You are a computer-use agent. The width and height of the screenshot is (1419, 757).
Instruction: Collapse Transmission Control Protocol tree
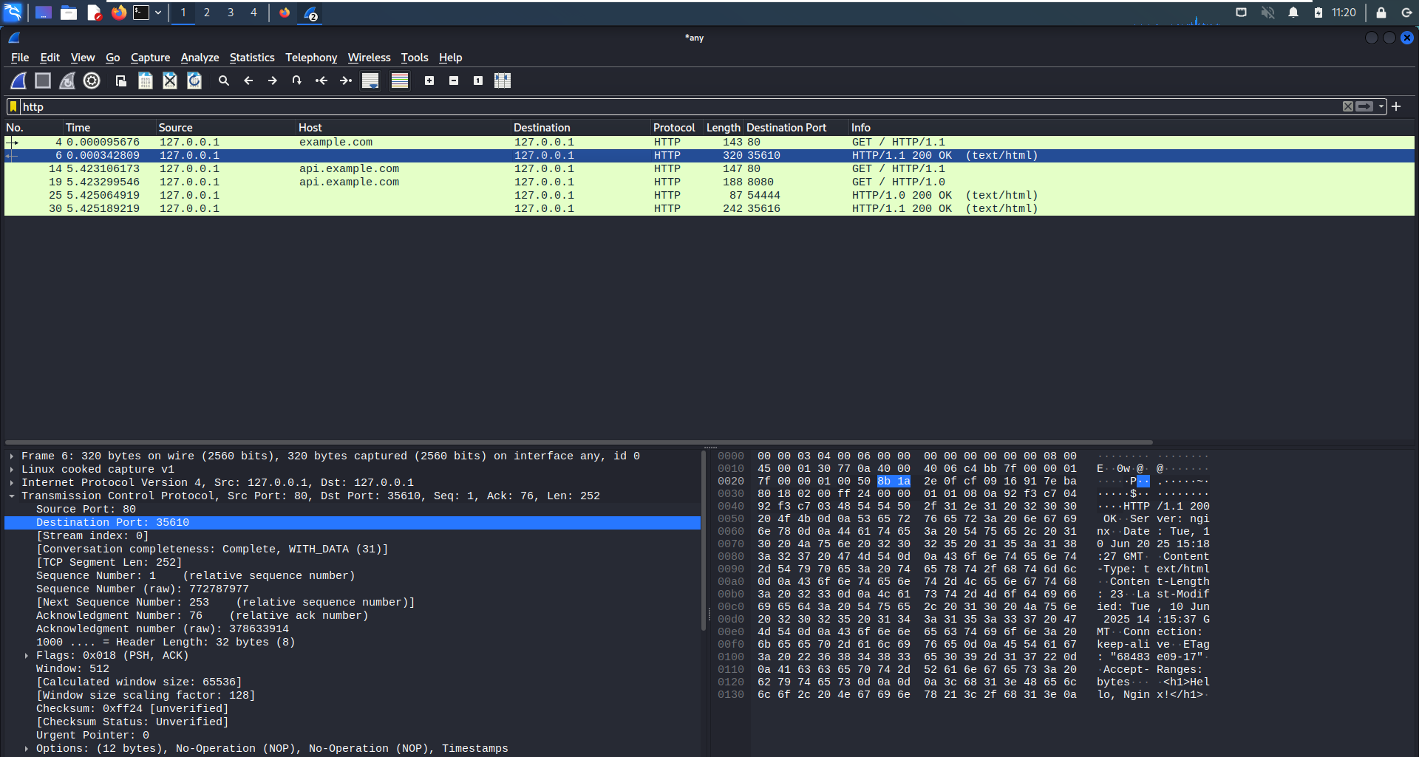pos(12,496)
